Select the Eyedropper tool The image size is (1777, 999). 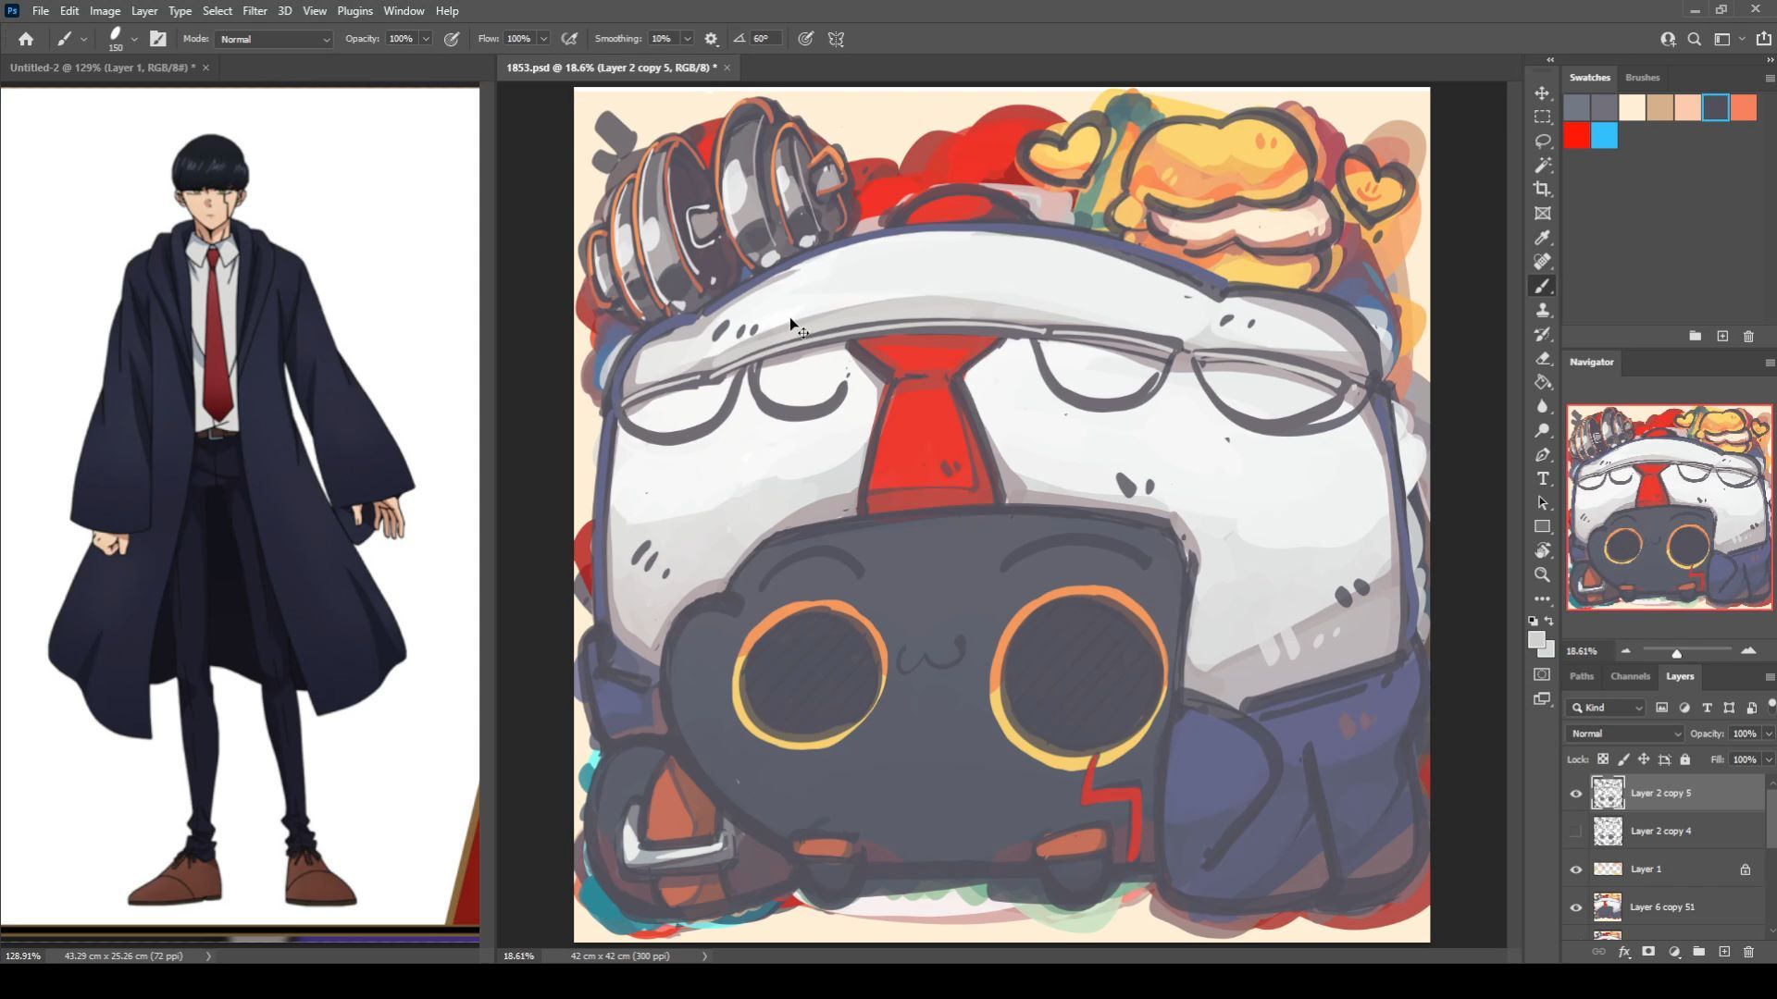click(x=1542, y=238)
